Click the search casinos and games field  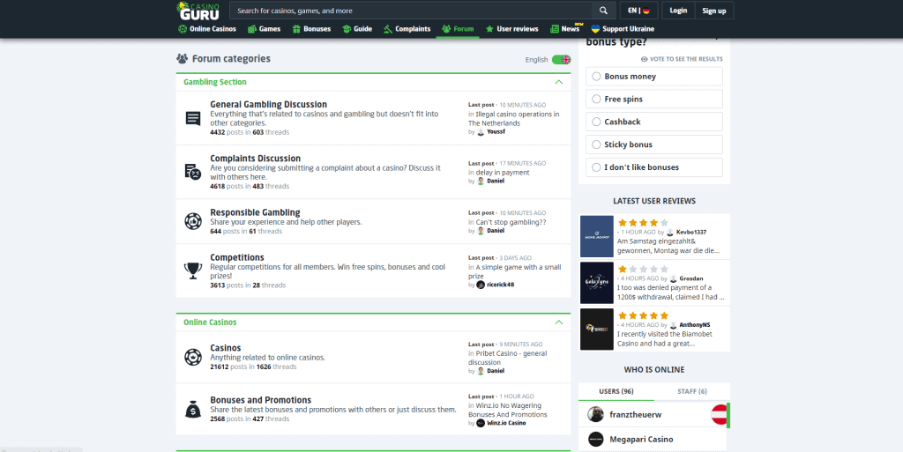tap(411, 11)
